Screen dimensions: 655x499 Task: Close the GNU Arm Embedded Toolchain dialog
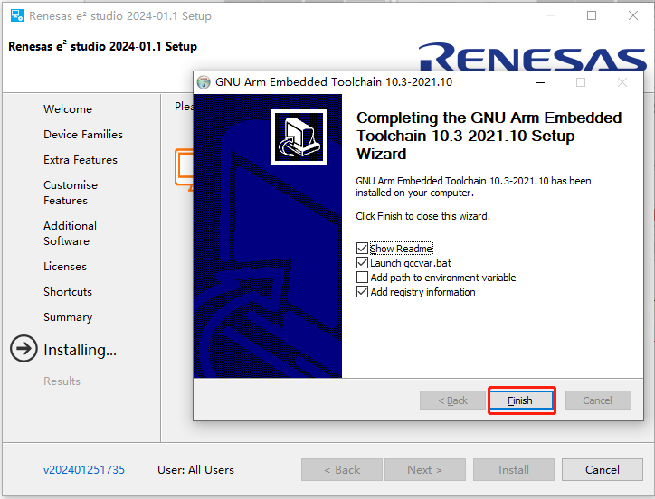coord(622,82)
